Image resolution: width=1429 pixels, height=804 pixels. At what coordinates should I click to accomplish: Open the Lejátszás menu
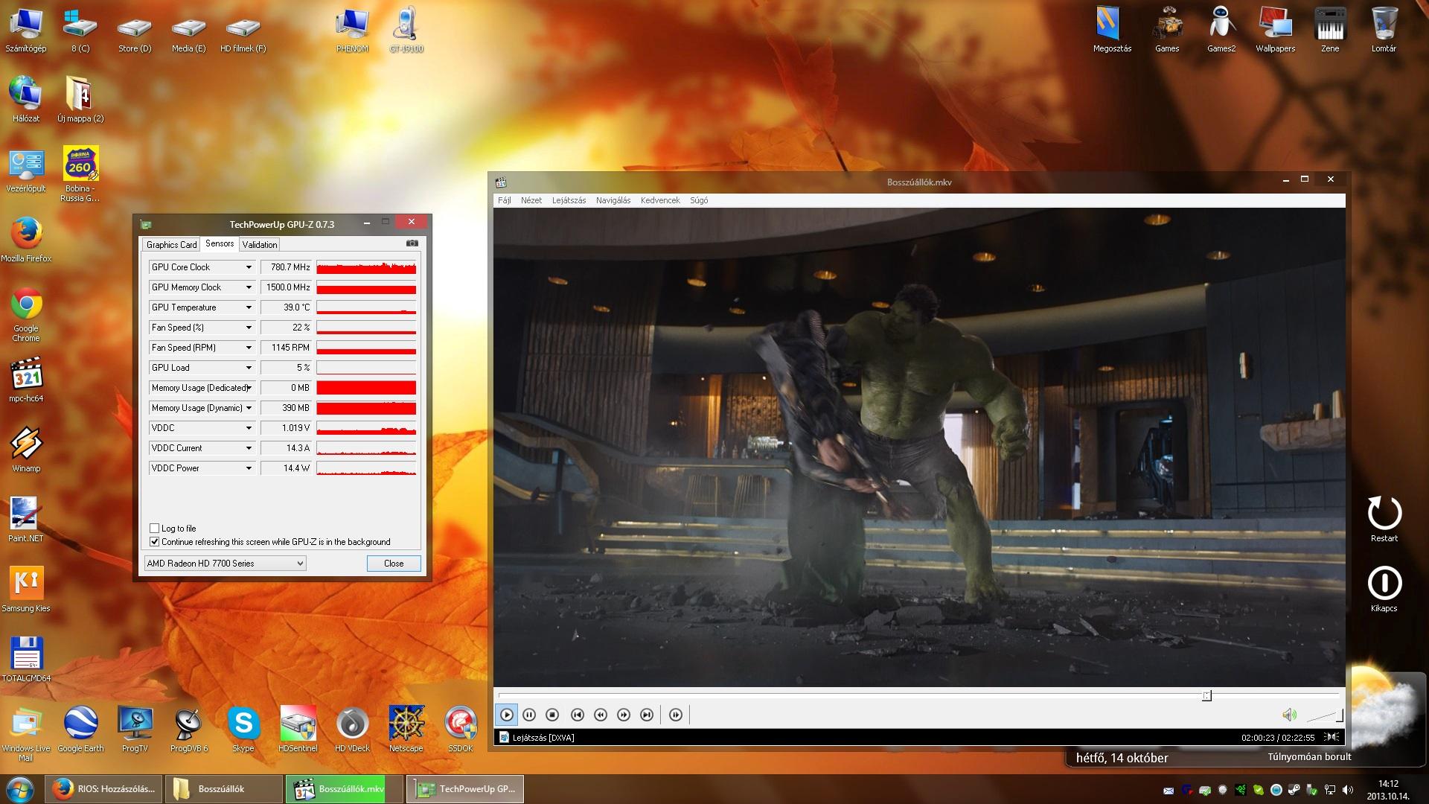[569, 200]
